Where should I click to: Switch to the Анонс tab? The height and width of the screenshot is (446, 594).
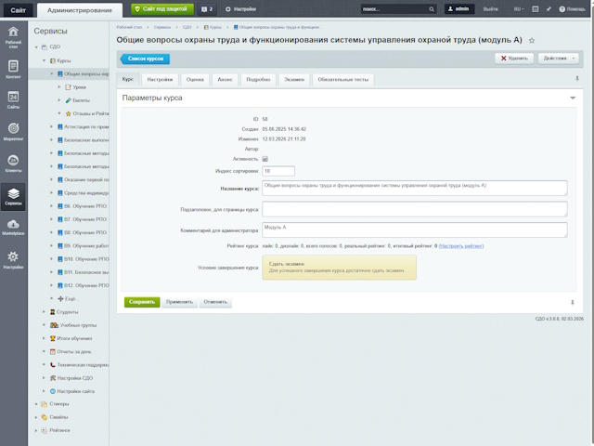pyautogui.click(x=225, y=80)
